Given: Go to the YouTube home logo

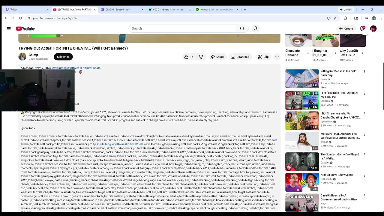Looking at the screenshot, I should (x=25, y=28).
